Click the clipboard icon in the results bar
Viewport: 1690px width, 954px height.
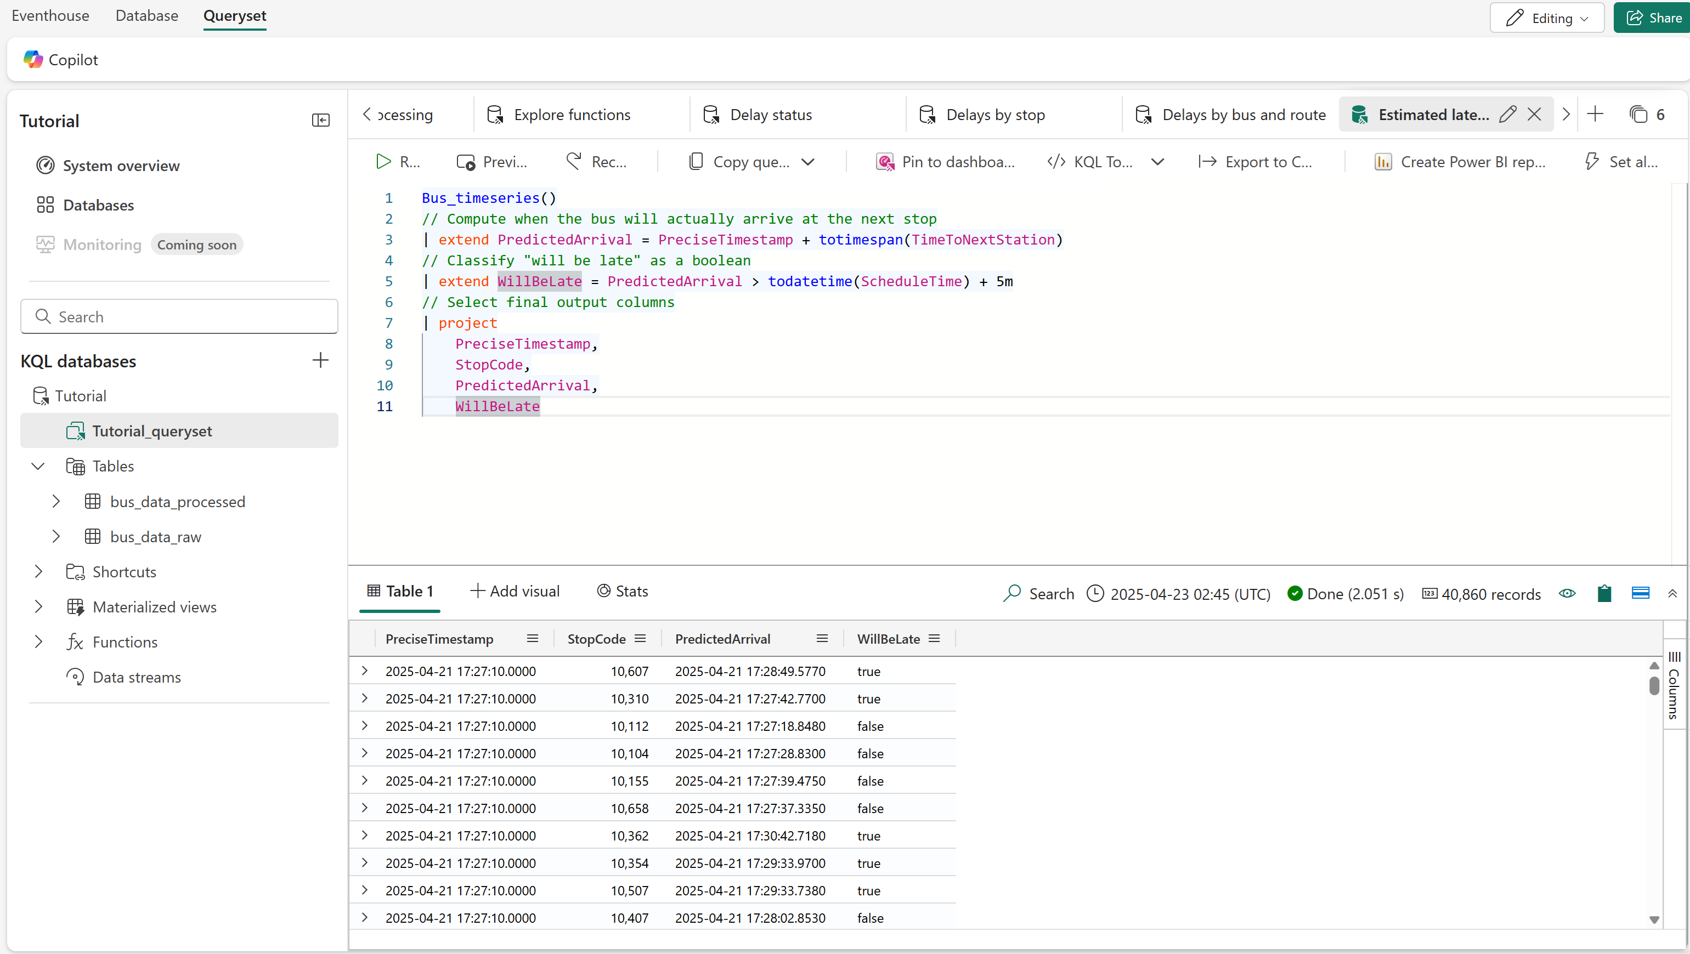pyautogui.click(x=1604, y=593)
